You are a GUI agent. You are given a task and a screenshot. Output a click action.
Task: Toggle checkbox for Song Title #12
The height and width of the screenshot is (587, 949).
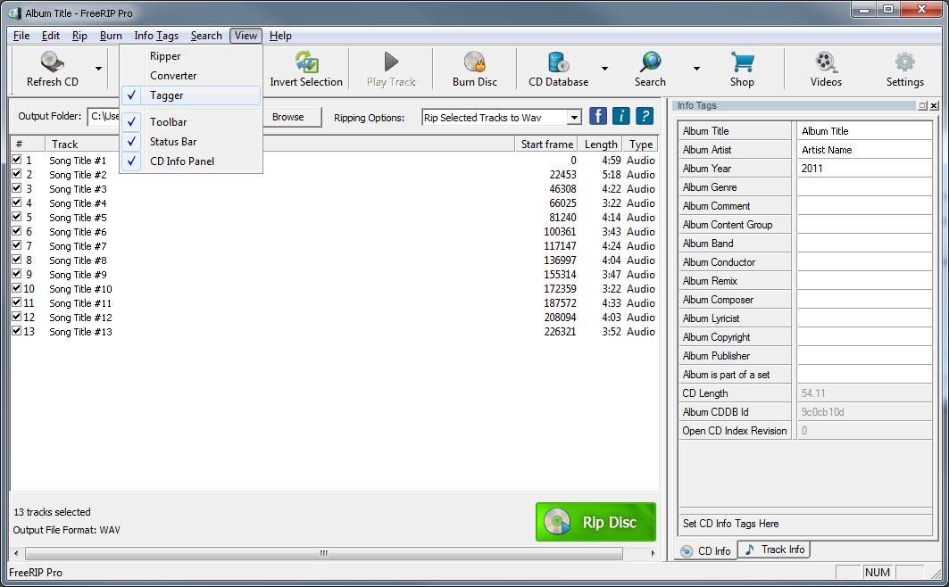coord(17,317)
